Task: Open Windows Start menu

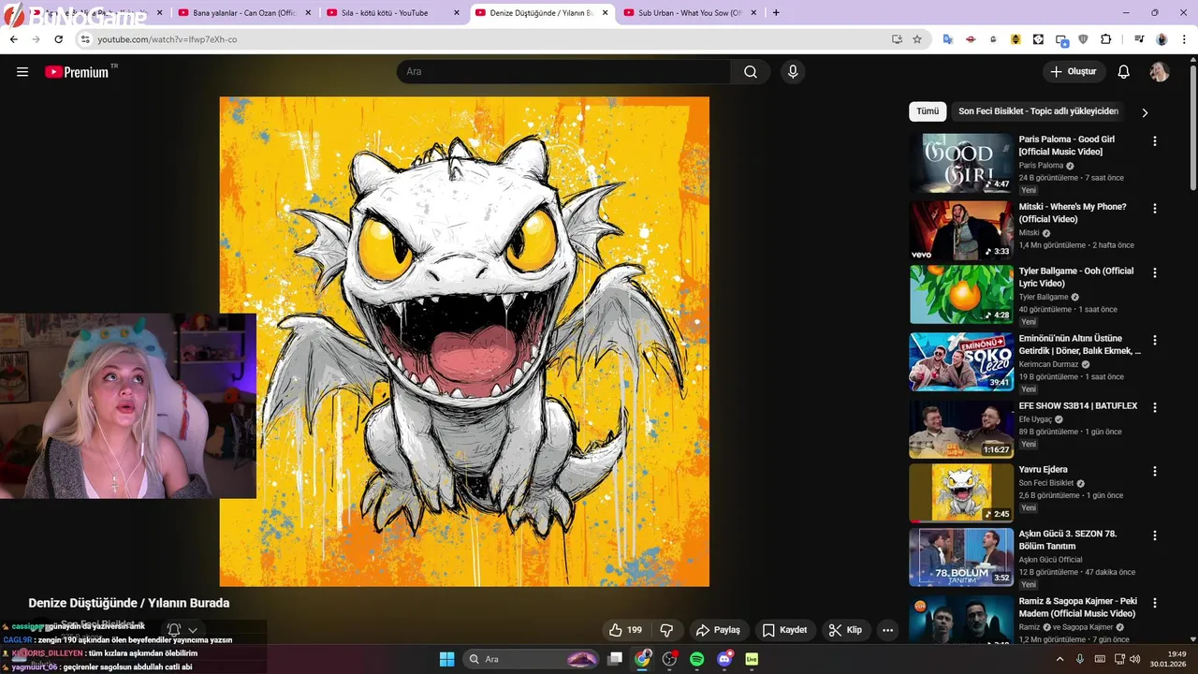Action: pyautogui.click(x=446, y=659)
